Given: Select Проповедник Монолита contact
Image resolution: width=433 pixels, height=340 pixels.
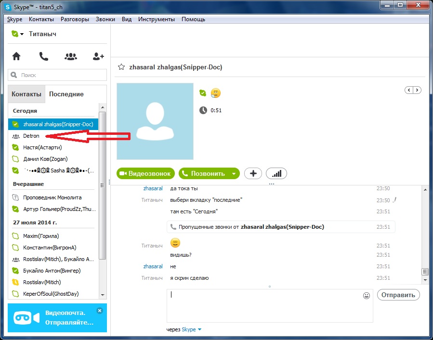Looking at the screenshot, I should tap(53, 197).
